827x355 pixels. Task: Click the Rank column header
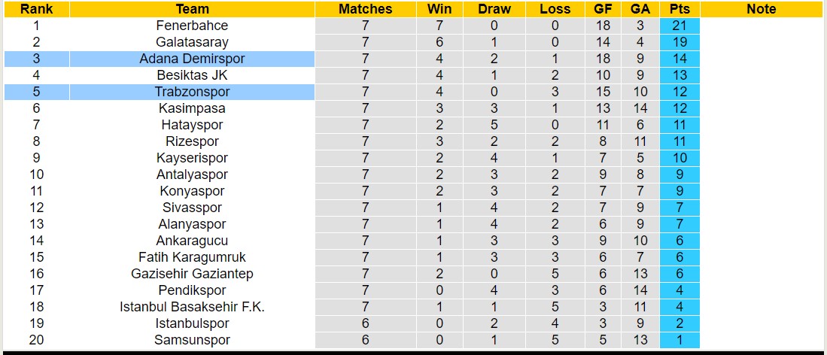tap(35, 9)
